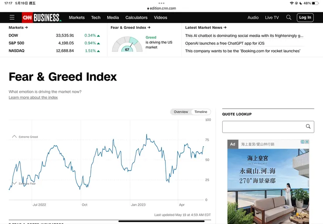
Task: Click the Last updated May 19 text
Action: point(182,215)
